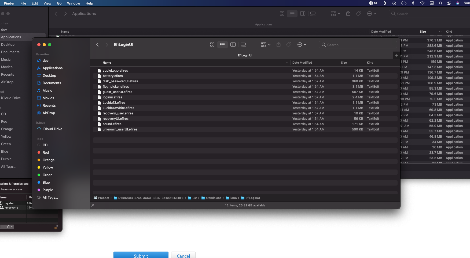Switch to gallery view
Screen dimensions: 470x258
(x=243, y=45)
